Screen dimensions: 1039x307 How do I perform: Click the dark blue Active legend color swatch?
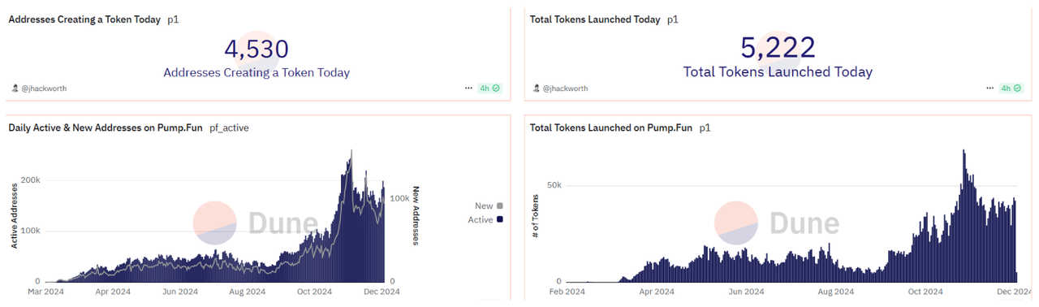click(x=499, y=219)
